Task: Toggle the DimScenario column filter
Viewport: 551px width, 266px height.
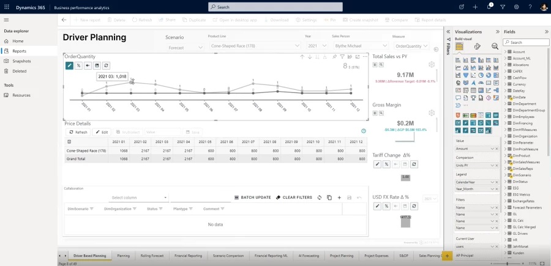Action: [92, 209]
